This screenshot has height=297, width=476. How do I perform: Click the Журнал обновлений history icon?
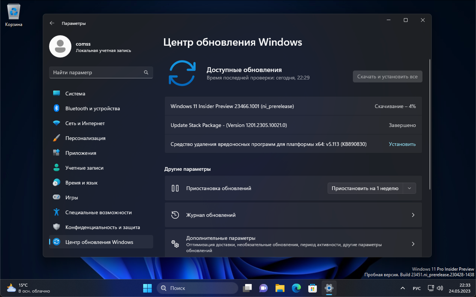pyautogui.click(x=175, y=215)
